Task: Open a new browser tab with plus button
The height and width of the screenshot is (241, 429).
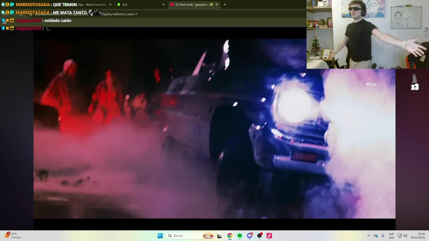Action: pyautogui.click(x=225, y=5)
